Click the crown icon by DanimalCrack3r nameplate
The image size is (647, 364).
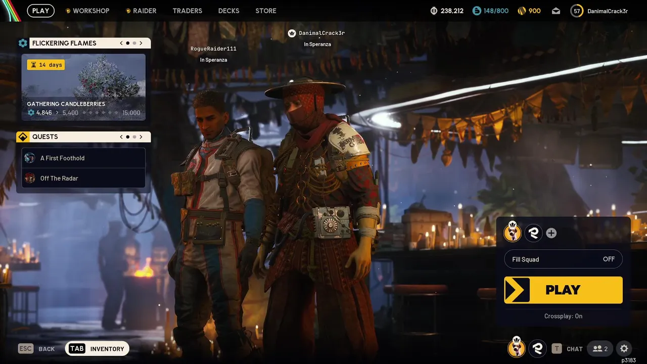(292, 33)
